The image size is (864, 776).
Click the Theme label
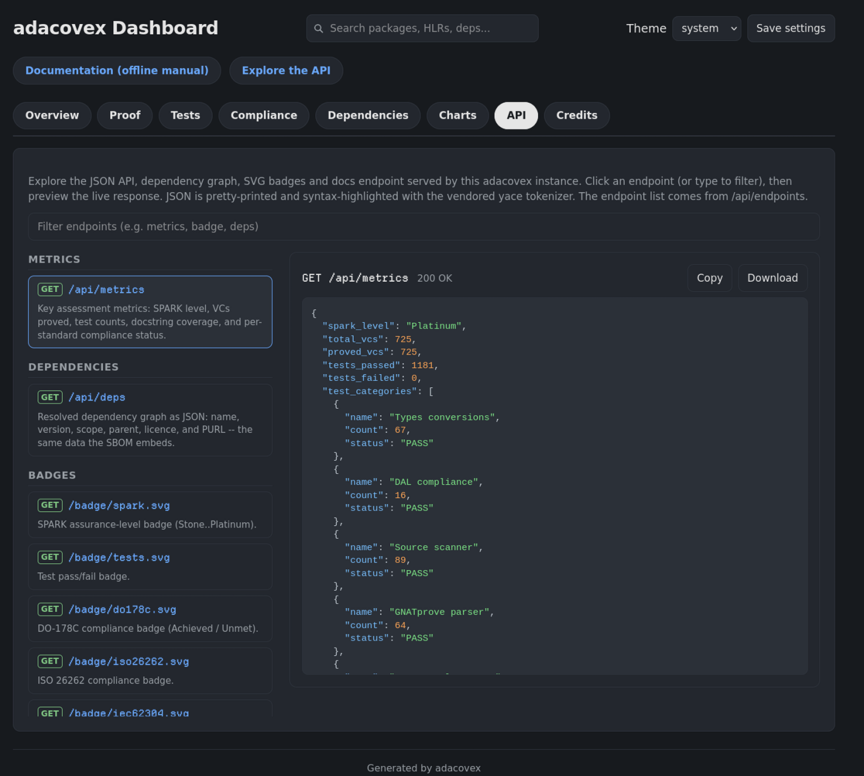(646, 28)
